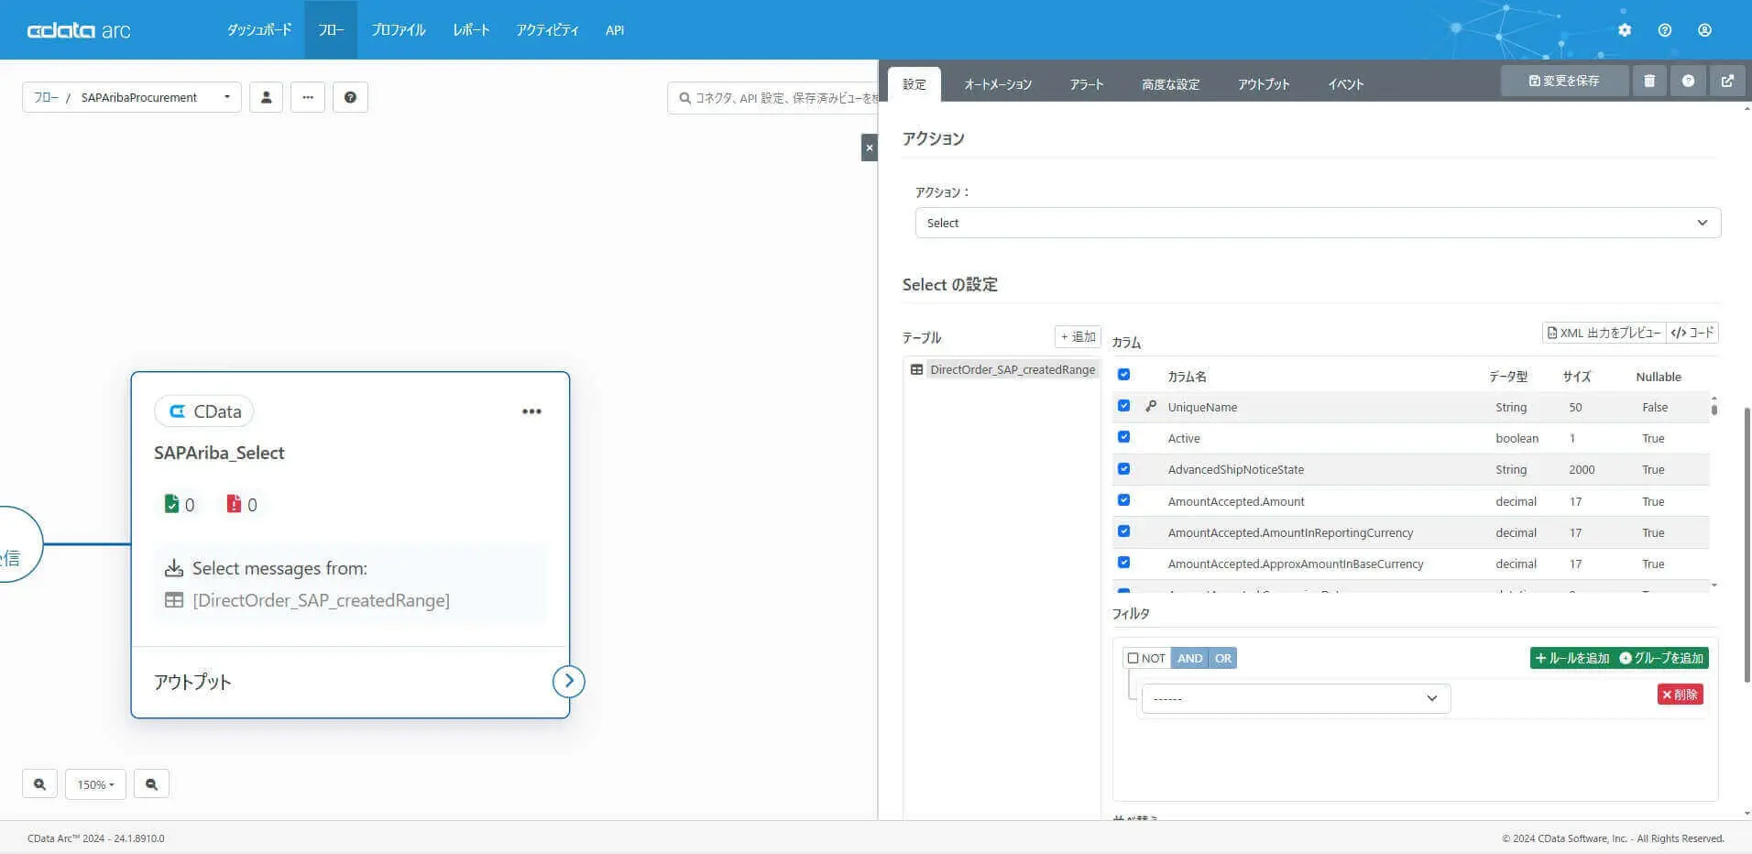
Task: Click the green success file count icon
Action: coord(171,504)
